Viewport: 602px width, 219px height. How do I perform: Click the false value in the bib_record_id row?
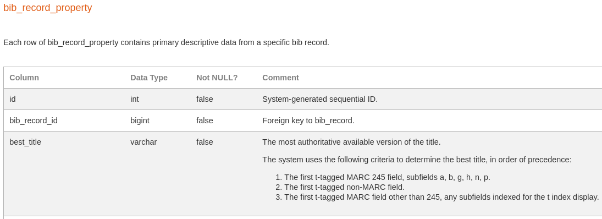205,121
